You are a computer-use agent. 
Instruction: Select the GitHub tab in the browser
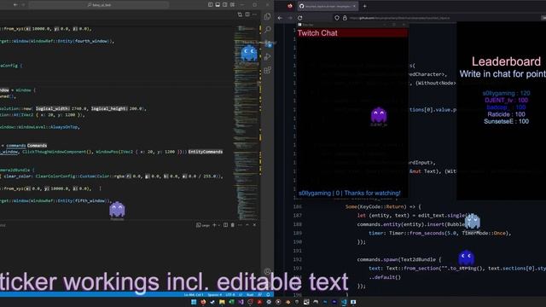point(328,6)
